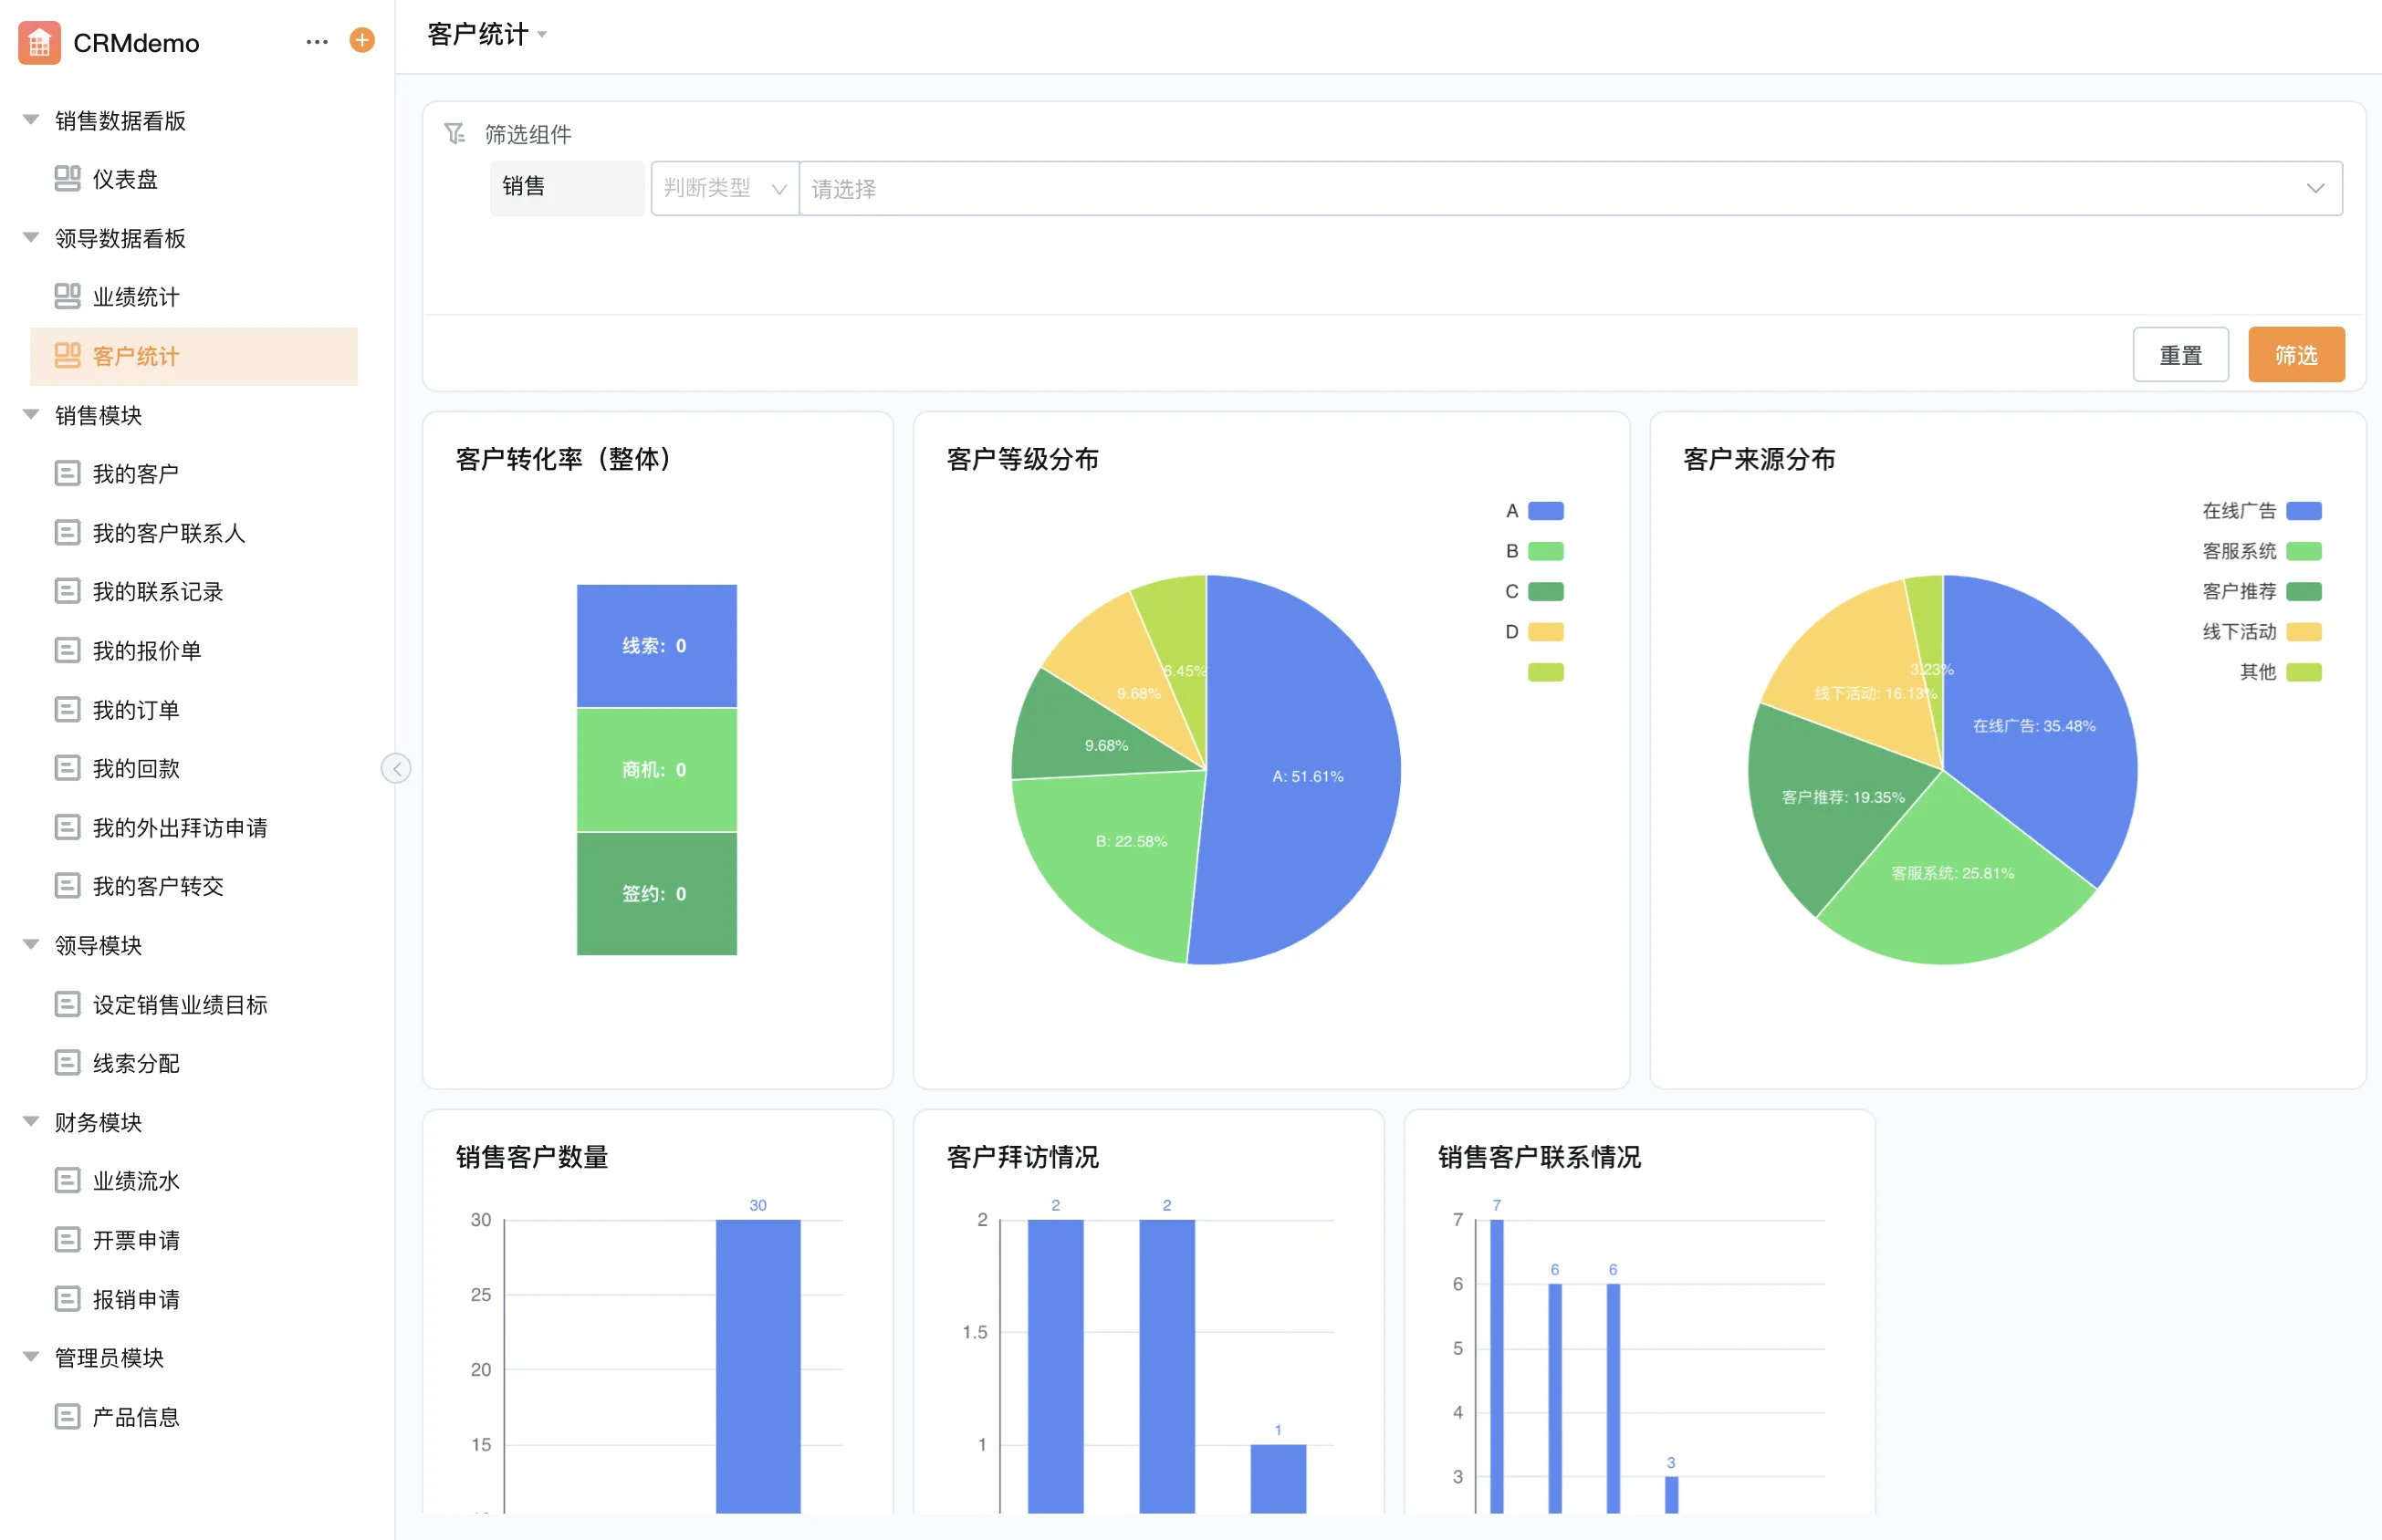
Task: Click the orange plus add icon
Action: [x=362, y=41]
